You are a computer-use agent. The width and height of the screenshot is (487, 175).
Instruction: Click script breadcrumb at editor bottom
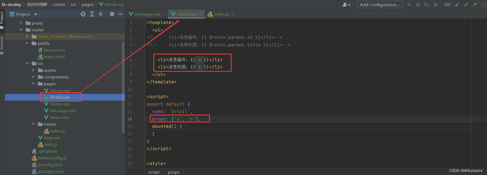154,172
